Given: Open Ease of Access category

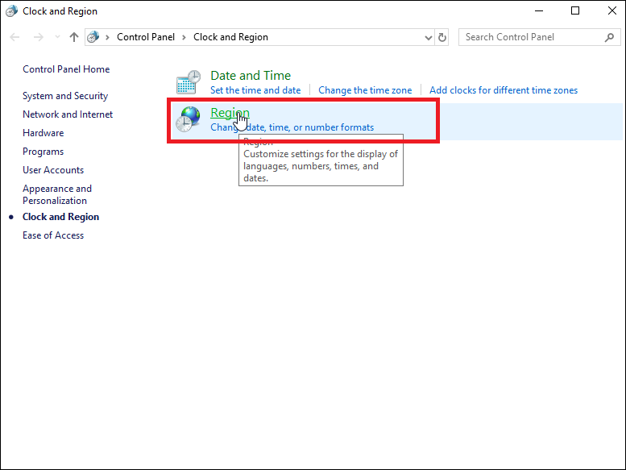Looking at the screenshot, I should point(53,235).
